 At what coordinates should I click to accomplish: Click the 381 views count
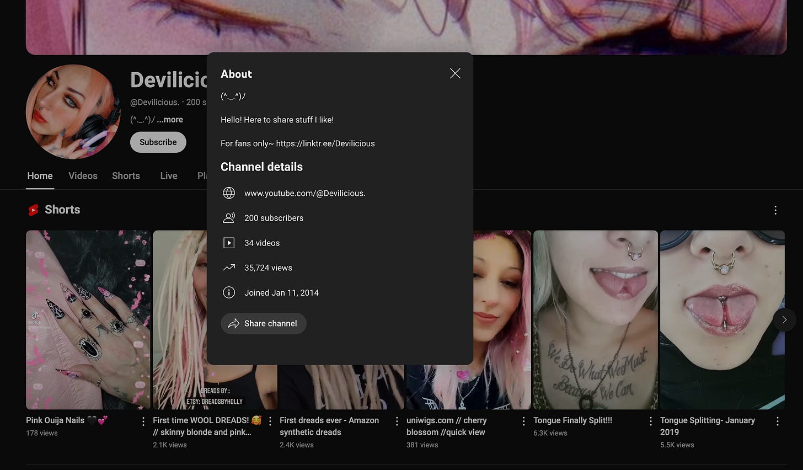tap(422, 445)
